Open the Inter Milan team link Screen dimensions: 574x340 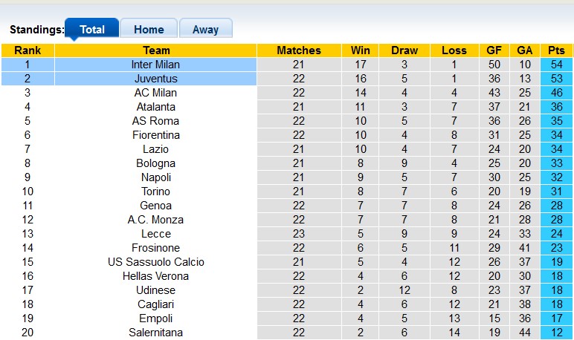click(156, 65)
